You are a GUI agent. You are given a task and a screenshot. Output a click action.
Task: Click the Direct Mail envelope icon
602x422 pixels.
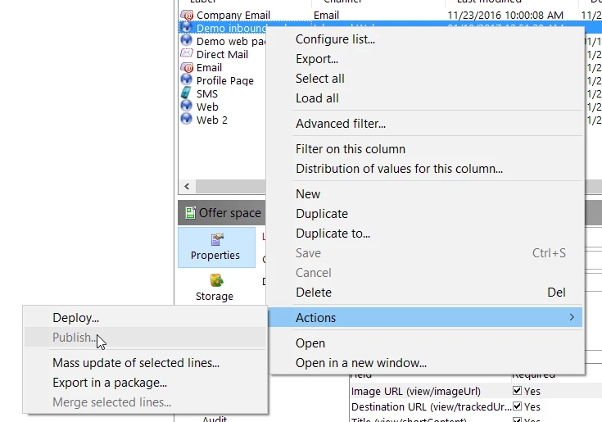[187, 54]
